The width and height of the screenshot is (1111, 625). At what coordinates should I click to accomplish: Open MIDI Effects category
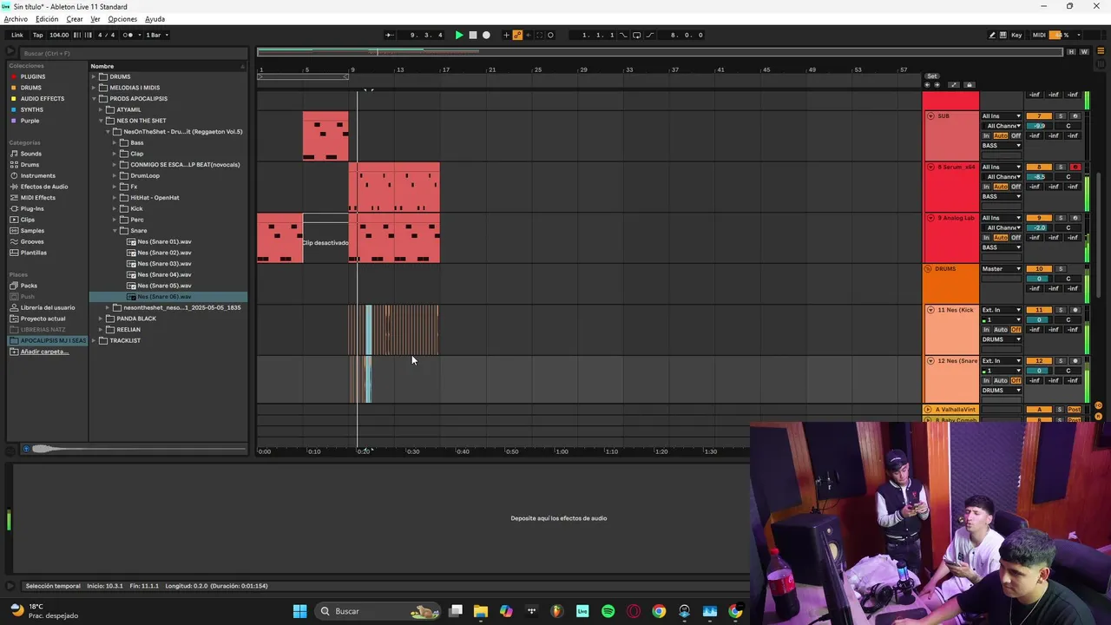tap(37, 198)
